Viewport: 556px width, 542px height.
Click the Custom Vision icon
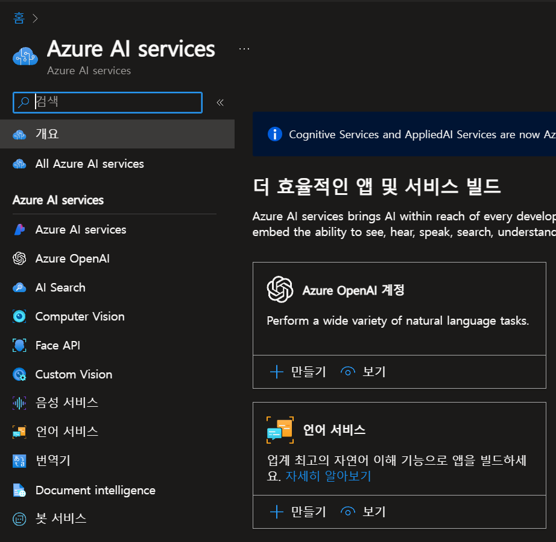pyautogui.click(x=19, y=374)
